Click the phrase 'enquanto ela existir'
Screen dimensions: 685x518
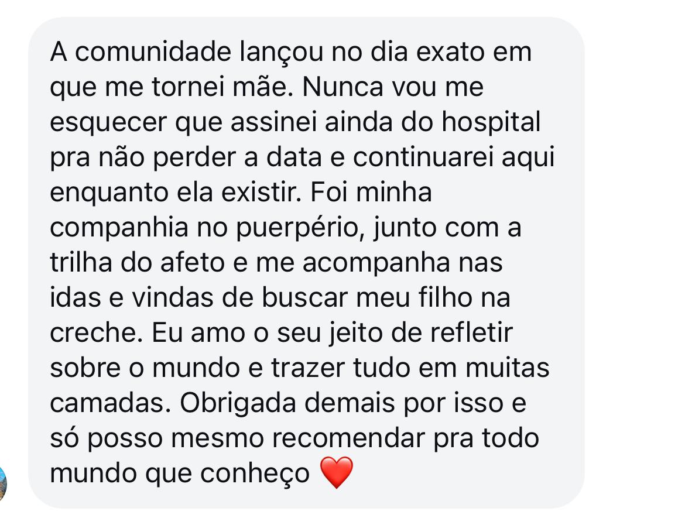(175, 193)
